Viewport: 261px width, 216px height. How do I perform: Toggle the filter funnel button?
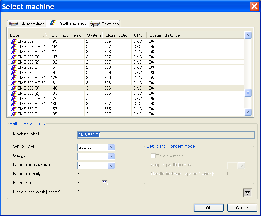pos(247,193)
